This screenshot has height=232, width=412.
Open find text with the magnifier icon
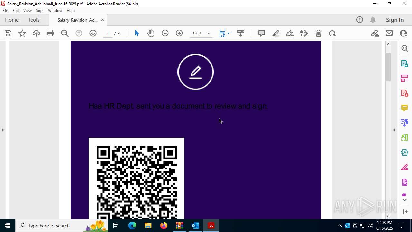65,33
